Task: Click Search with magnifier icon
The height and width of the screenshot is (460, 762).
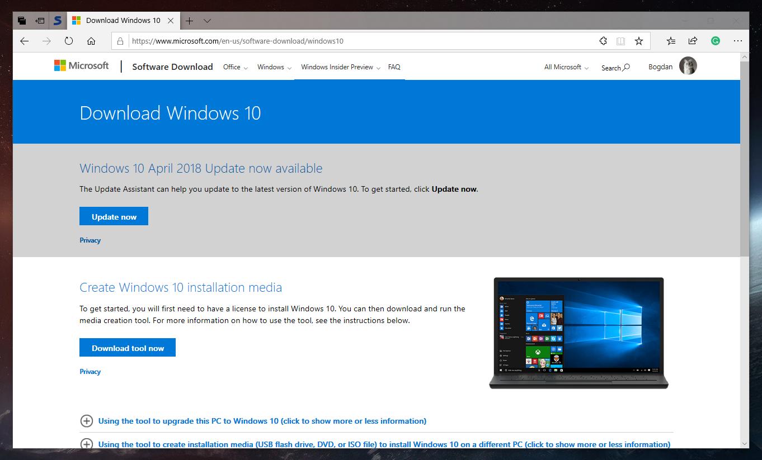Action: click(x=615, y=68)
